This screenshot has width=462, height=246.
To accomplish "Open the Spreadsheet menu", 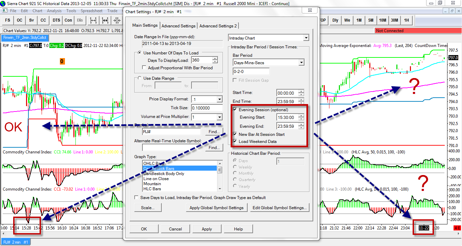I will (92, 11).
